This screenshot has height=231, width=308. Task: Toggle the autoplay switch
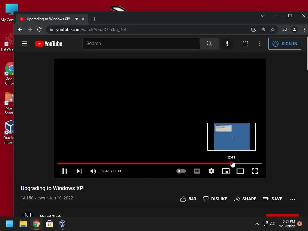tap(181, 171)
